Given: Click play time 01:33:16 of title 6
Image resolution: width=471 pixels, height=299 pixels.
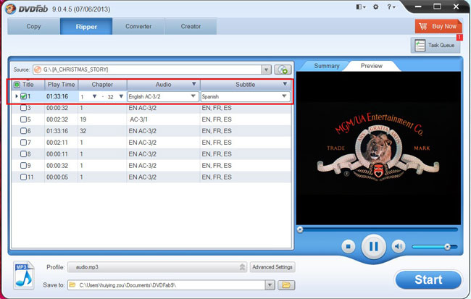Looking at the screenshot, I should click(x=57, y=131).
